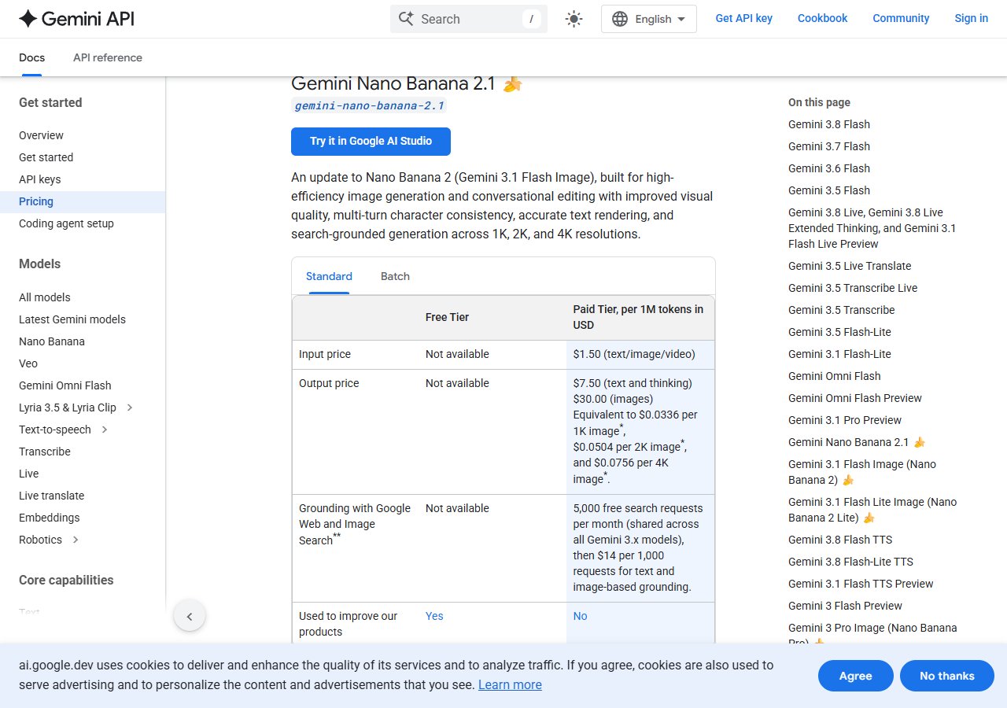Collapse the sidebar with the chevron button
Viewport: 1007px width, 708px height.
[190, 616]
